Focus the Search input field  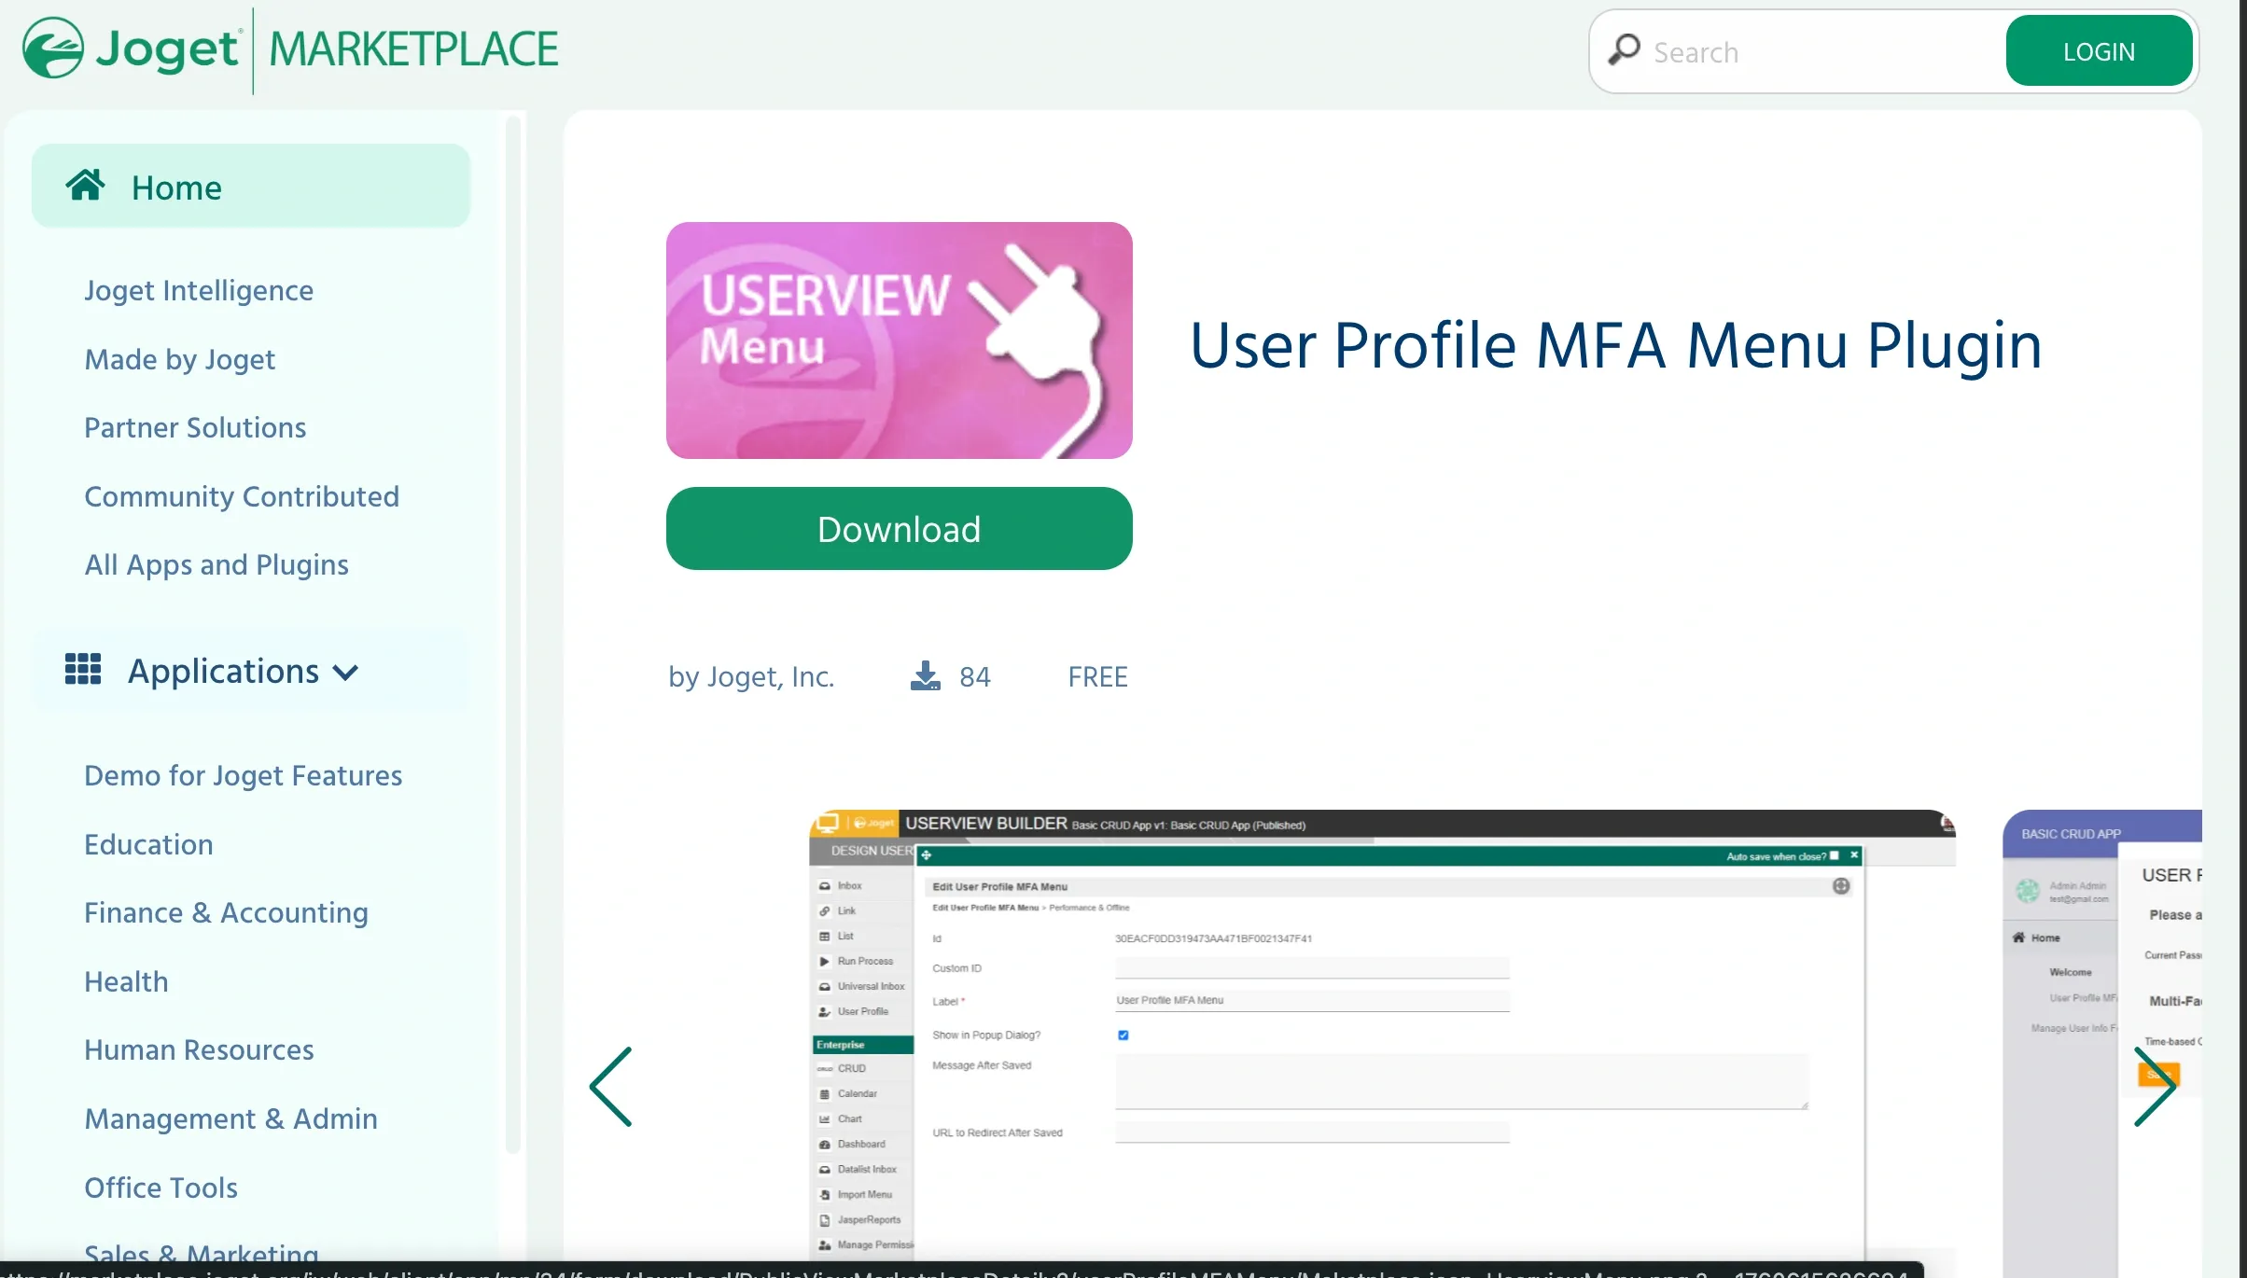point(1820,52)
